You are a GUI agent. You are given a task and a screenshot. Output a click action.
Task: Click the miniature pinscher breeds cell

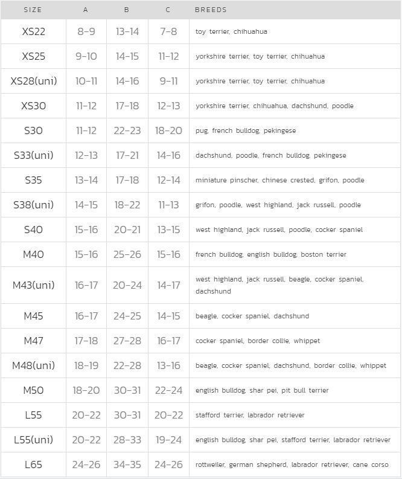point(280,180)
